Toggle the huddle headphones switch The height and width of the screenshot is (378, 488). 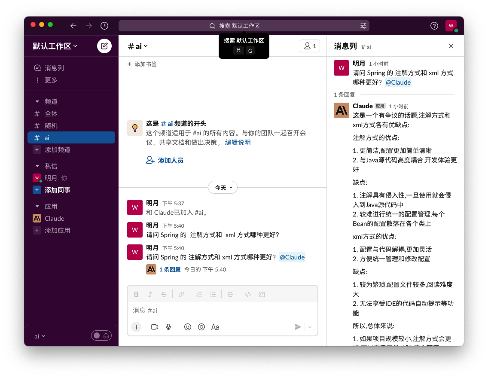101,335
